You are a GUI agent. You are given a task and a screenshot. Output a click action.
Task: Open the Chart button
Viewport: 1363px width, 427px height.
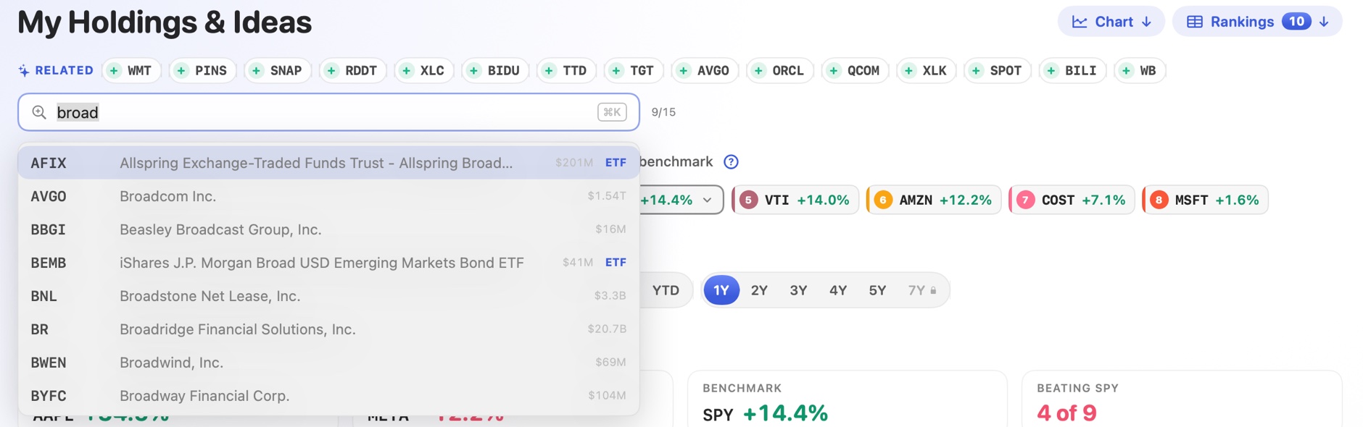click(x=1111, y=22)
